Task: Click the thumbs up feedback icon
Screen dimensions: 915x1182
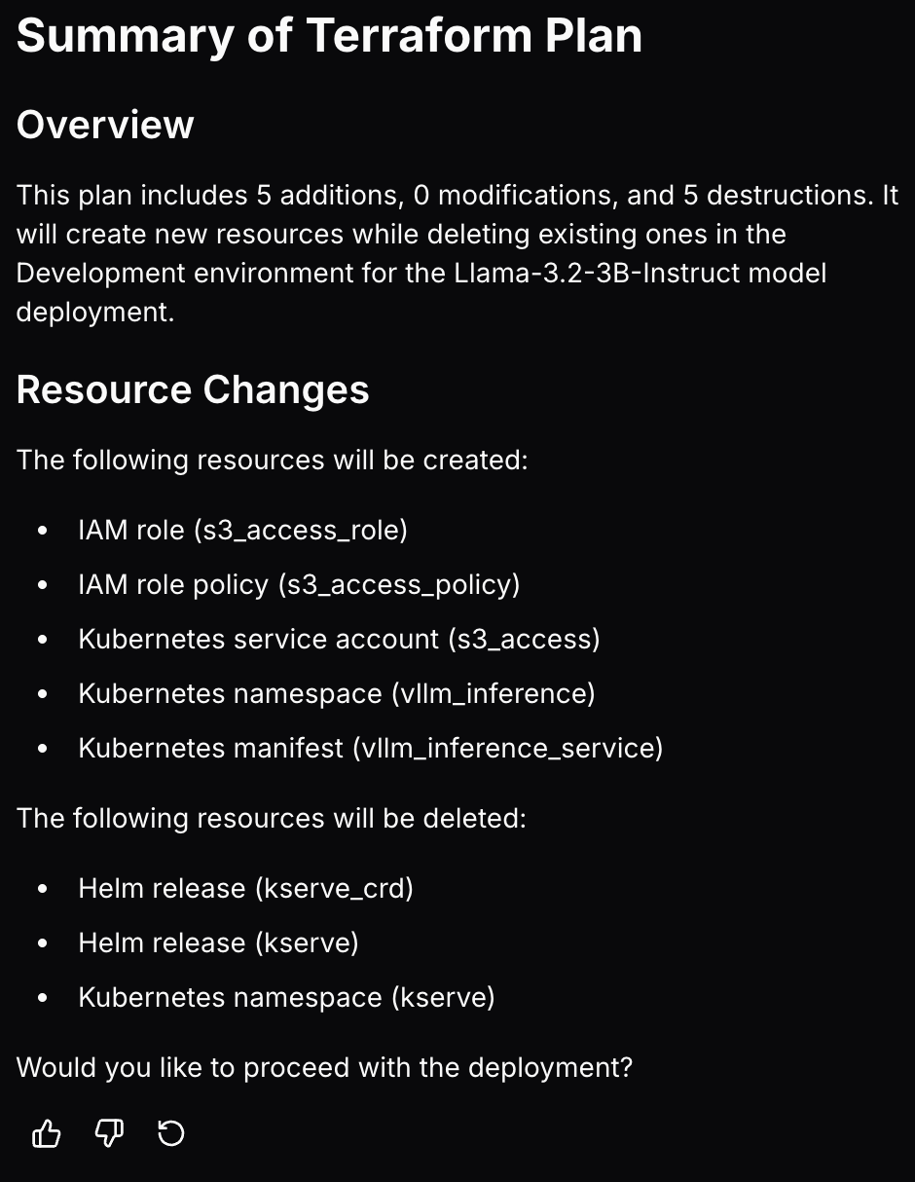Action: 47,1133
